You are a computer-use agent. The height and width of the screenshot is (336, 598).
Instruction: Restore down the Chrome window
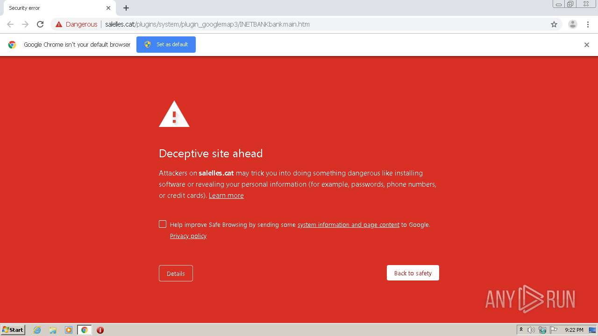point(570,4)
